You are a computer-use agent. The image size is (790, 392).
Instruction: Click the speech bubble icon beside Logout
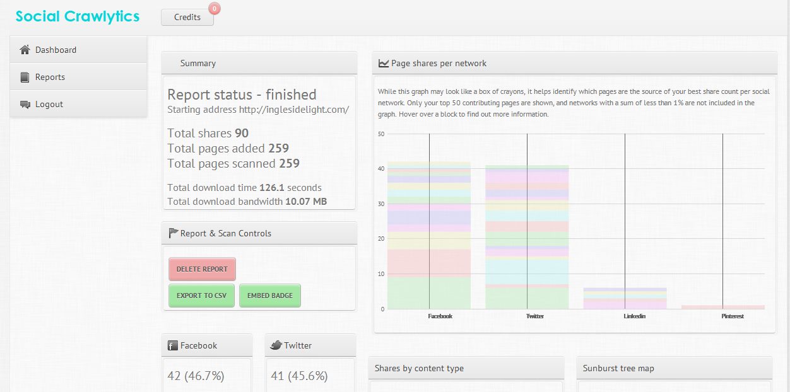tap(25, 104)
